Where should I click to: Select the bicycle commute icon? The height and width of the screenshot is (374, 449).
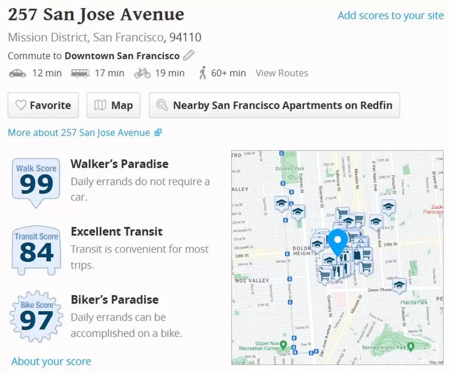click(142, 73)
